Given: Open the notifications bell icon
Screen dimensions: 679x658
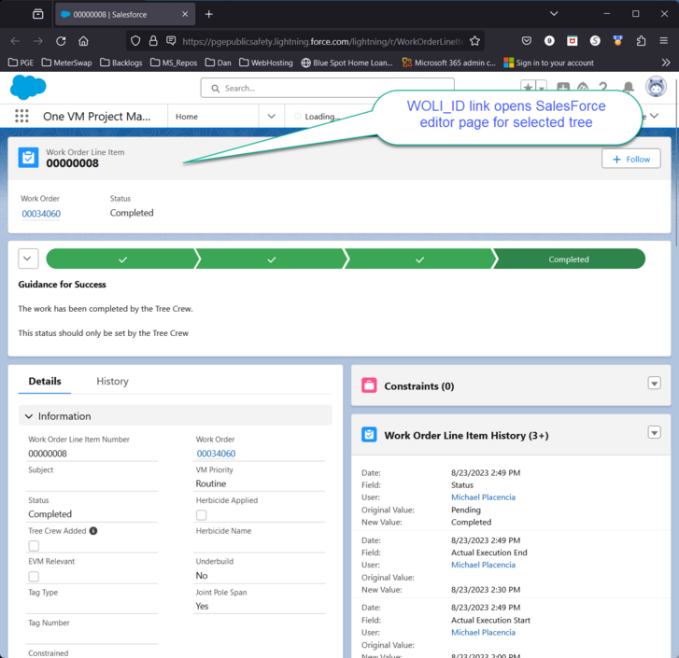Looking at the screenshot, I should tap(628, 87).
